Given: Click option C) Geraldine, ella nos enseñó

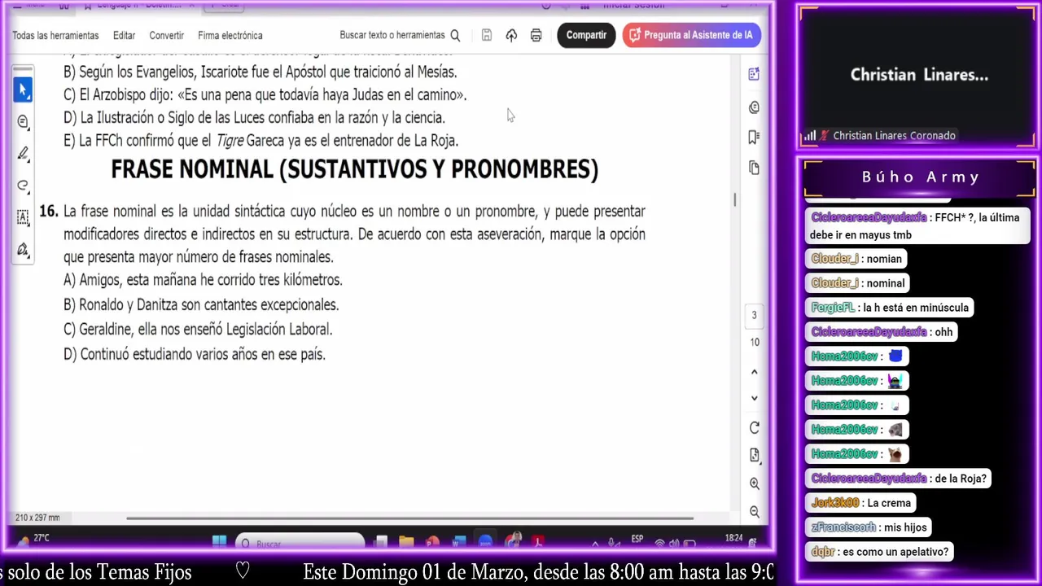Looking at the screenshot, I should (x=198, y=329).
